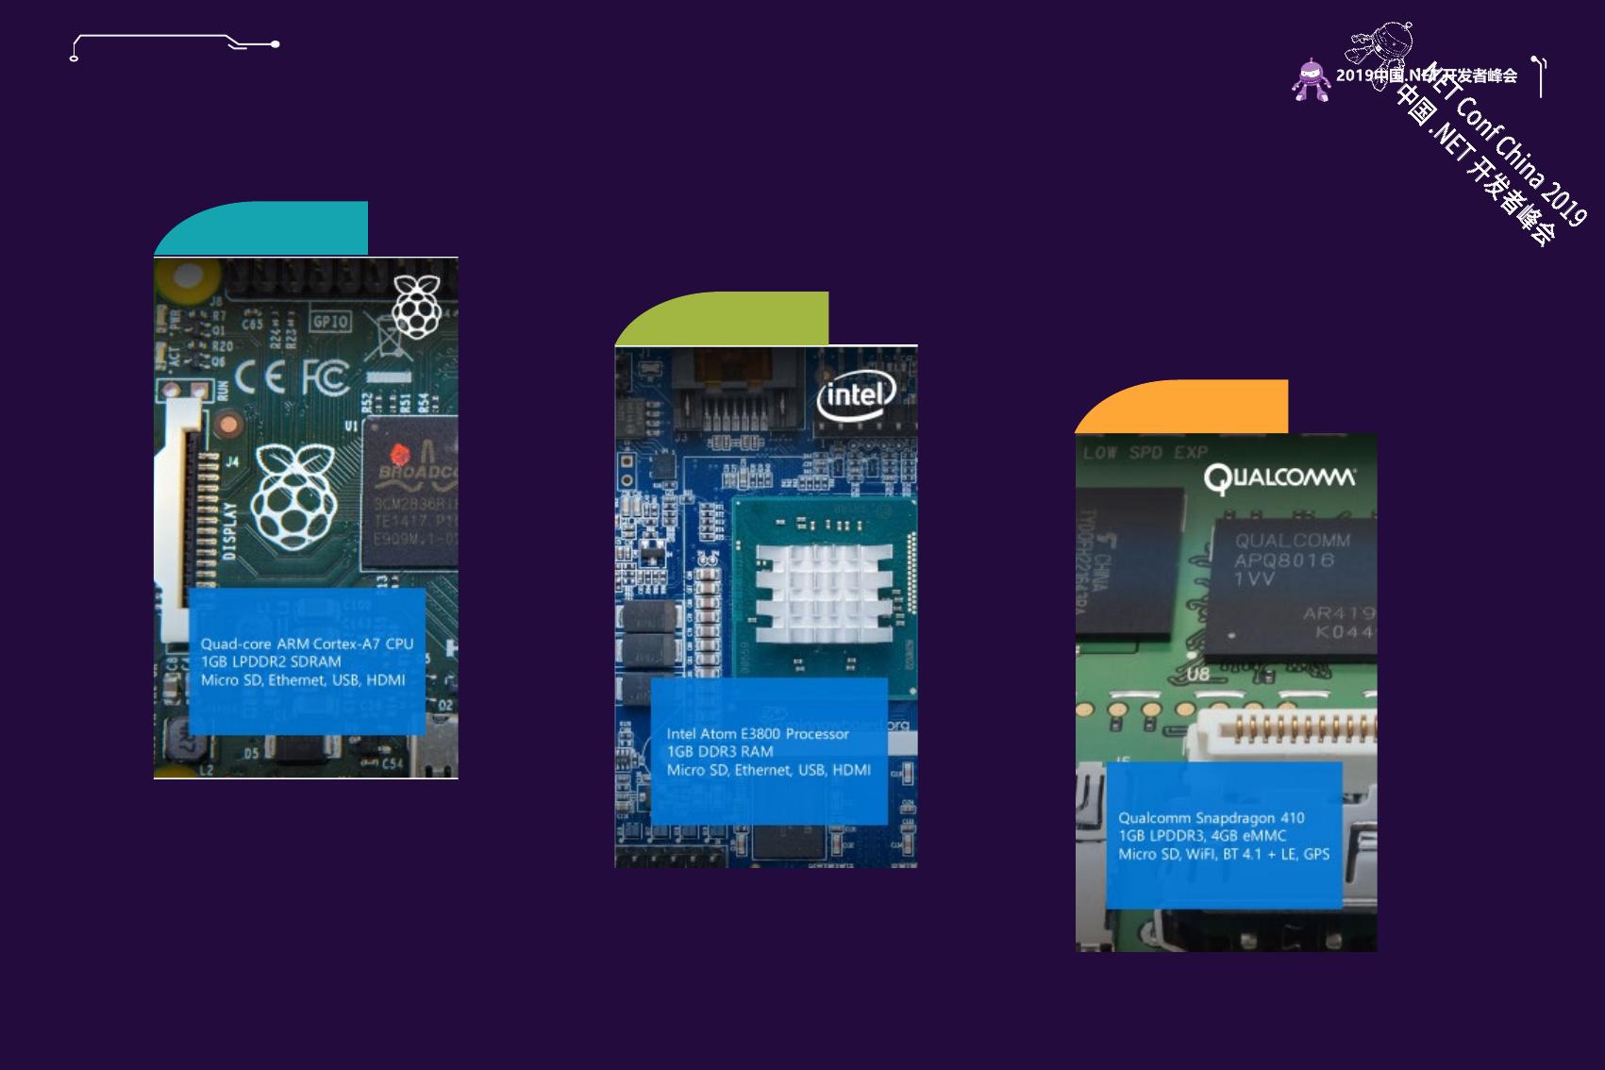Click "Micro SD, Ethernet, USB, HDMI" on the Intel card
Image resolution: width=1605 pixels, height=1070 pixels.
click(x=769, y=770)
